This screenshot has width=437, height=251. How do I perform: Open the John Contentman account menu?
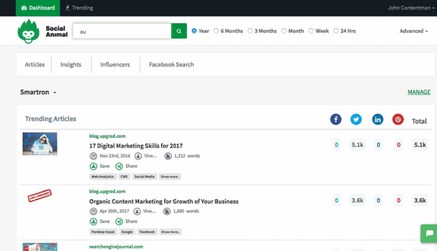point(411,8)
